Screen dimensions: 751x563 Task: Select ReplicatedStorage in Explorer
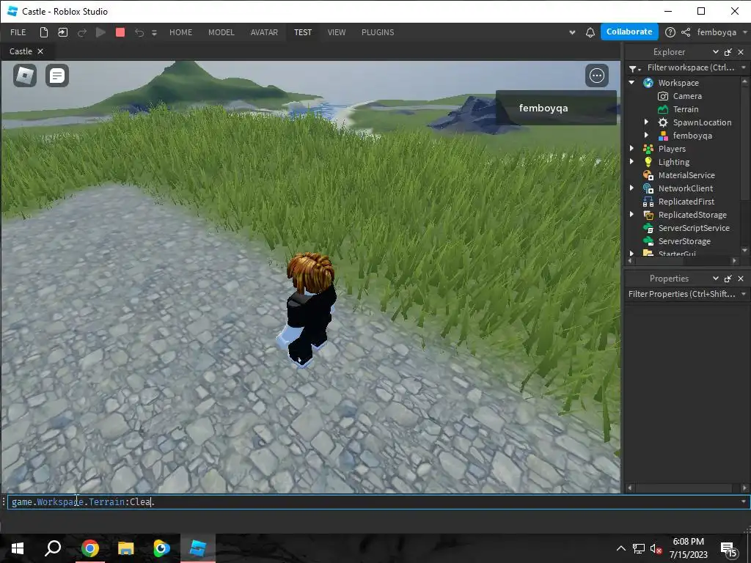[692, 215]
